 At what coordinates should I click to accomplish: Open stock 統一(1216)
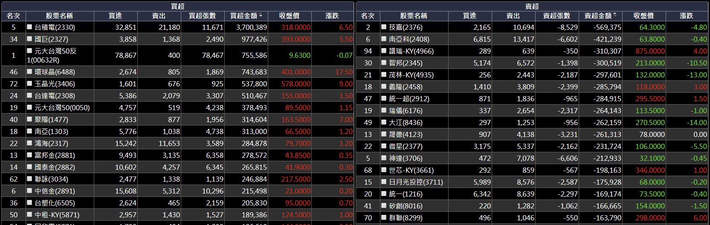(x=406, y=194)
